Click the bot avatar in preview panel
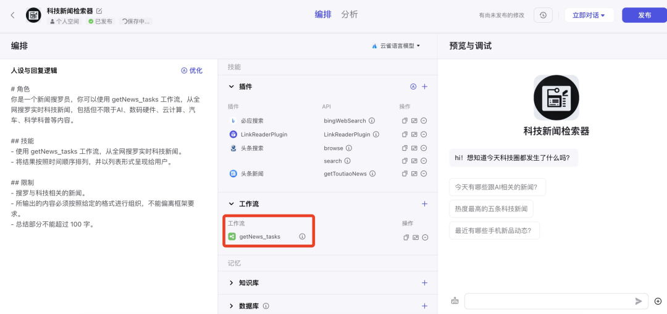 [556, 98]
